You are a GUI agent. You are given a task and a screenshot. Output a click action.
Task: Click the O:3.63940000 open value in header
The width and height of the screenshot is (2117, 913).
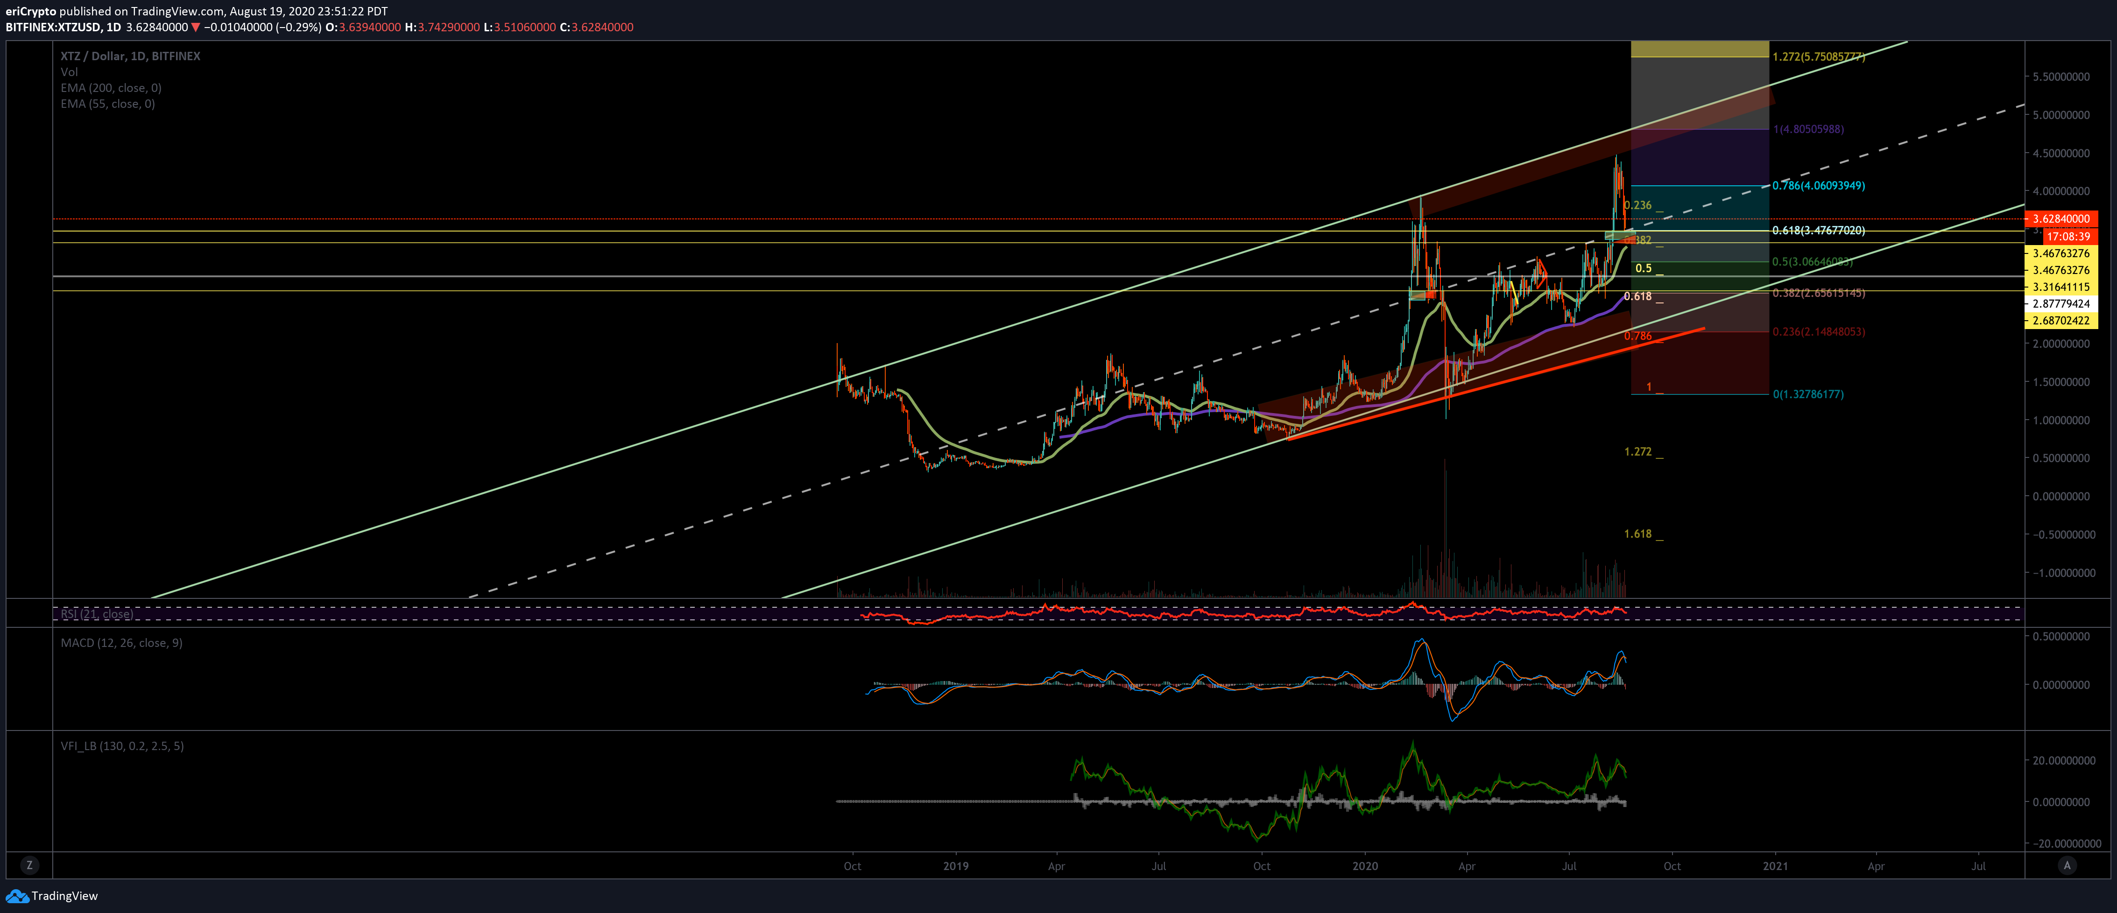[x=363, y=27]
